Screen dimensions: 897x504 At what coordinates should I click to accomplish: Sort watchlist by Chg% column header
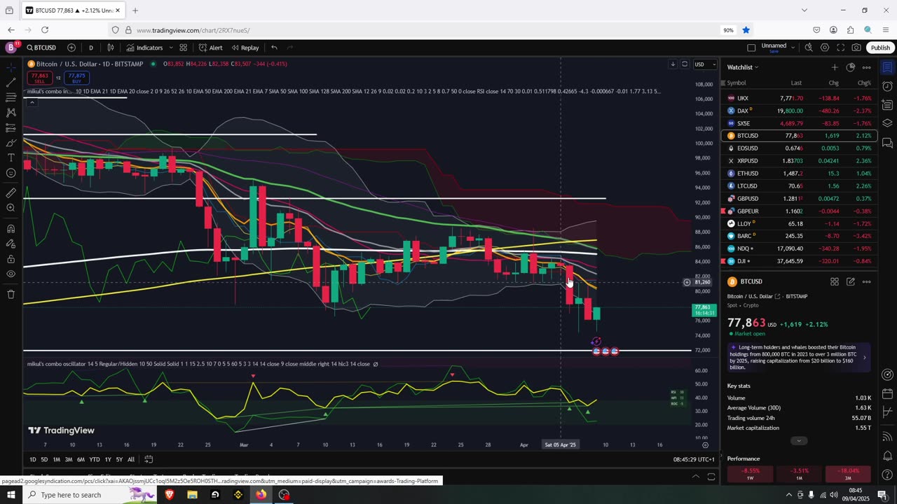(x=865, y=83)
